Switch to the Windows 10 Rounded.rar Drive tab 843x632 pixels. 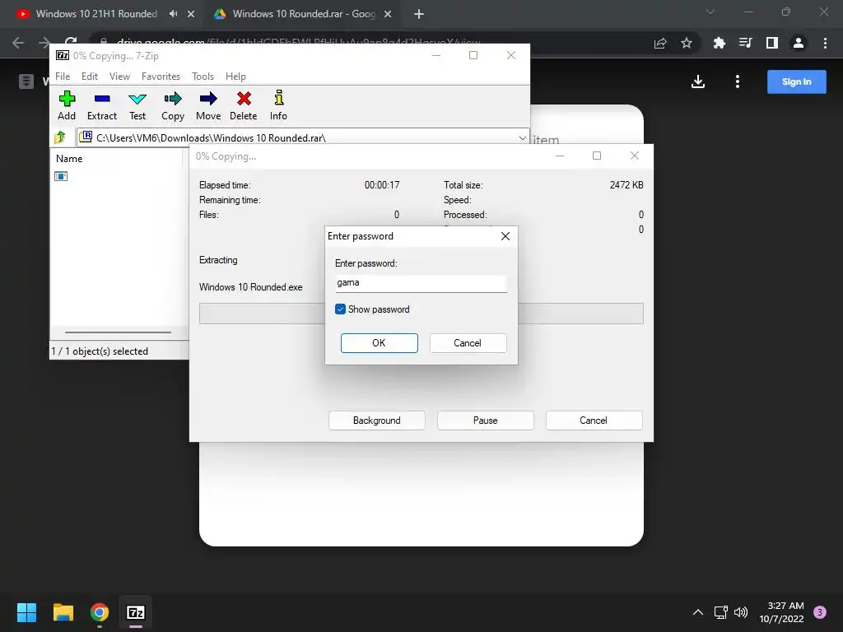(304, 14)
